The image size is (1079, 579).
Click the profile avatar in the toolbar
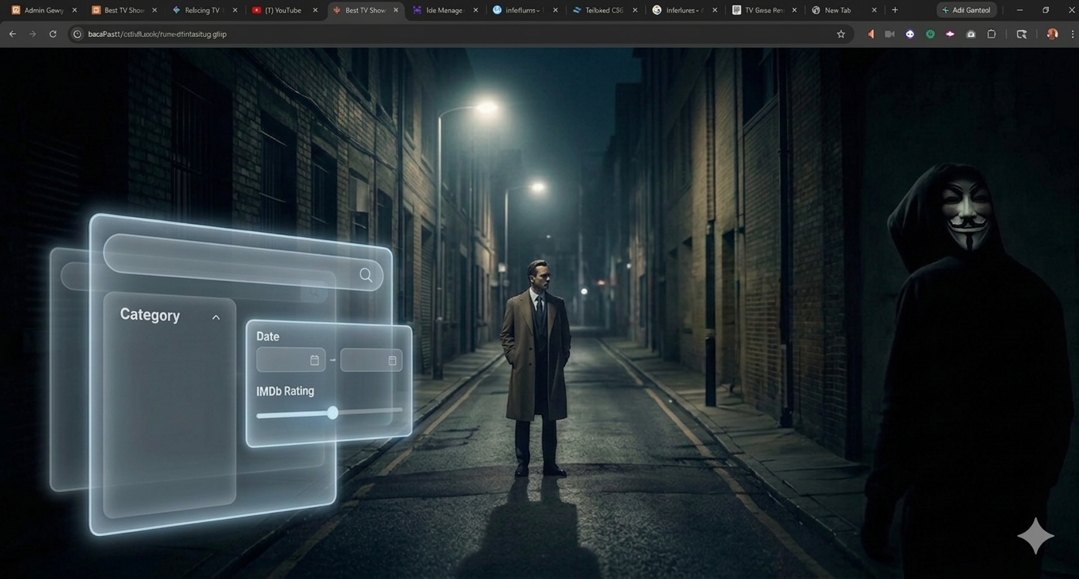click(1052, 34)
